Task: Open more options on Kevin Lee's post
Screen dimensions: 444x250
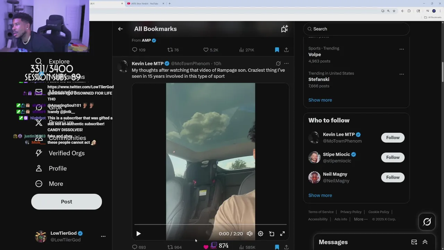Action: [x=286, y=64]
